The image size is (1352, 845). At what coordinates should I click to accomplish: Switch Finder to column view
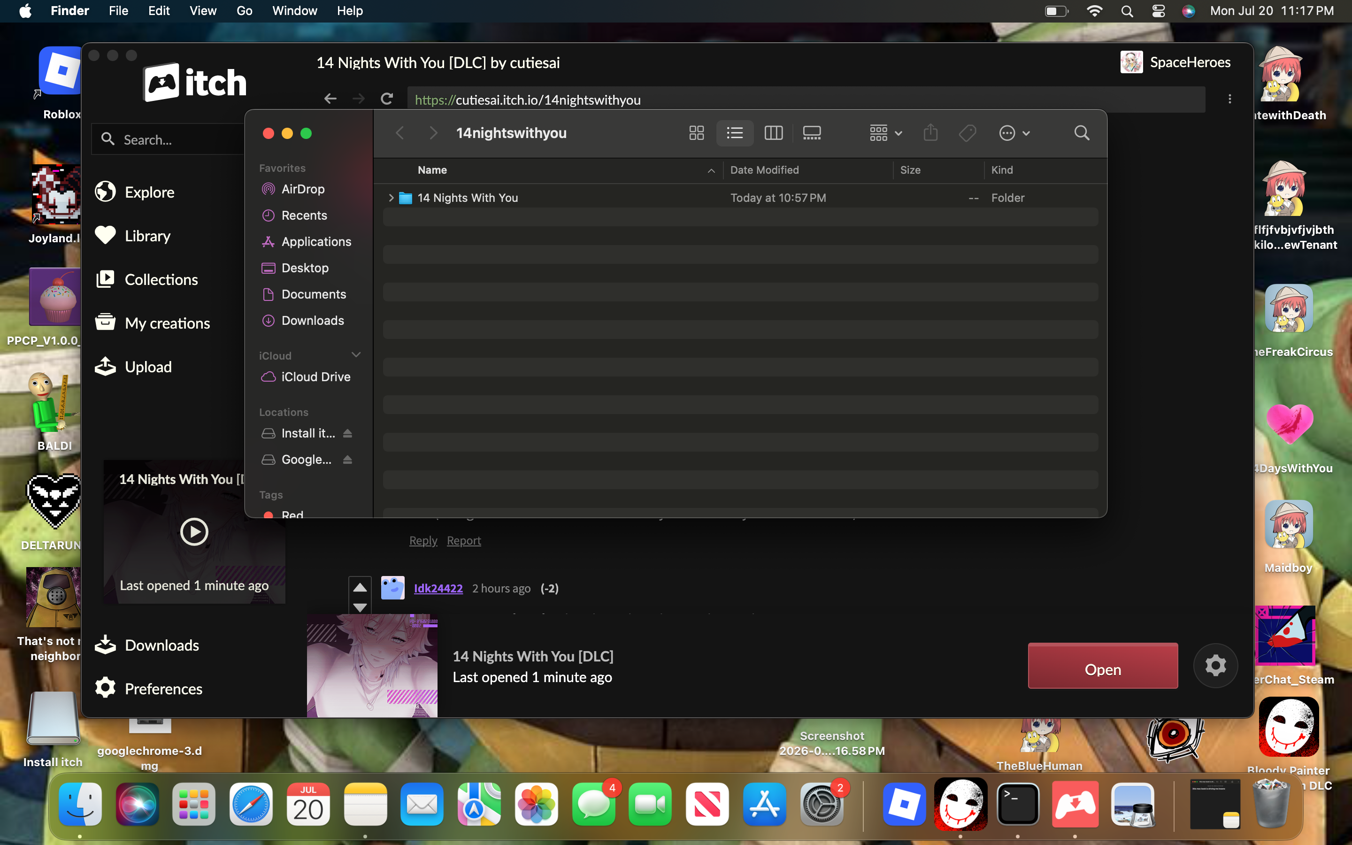coord(773,133)
